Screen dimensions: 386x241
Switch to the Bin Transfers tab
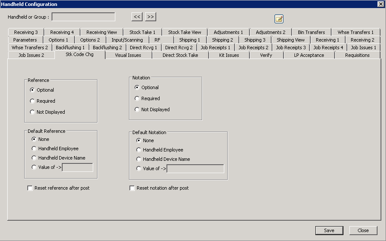311,32
